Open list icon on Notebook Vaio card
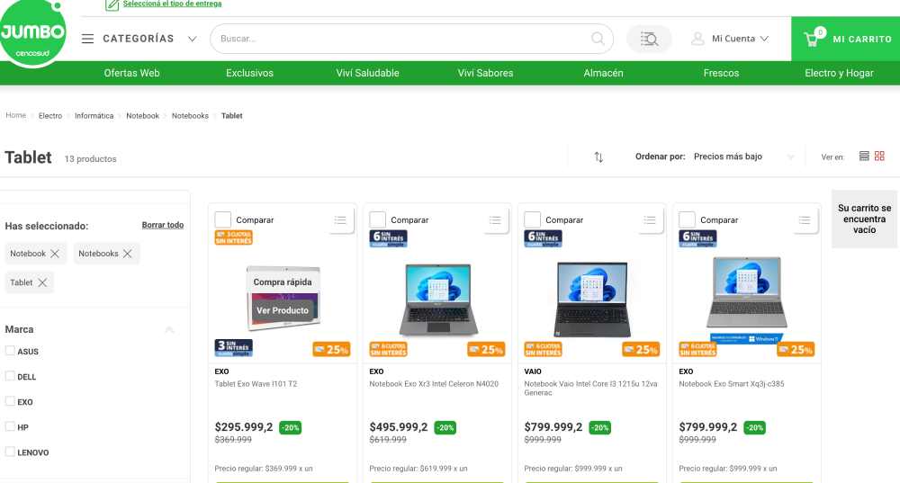Viewport: 900px width, 483px height. [649, 219]
